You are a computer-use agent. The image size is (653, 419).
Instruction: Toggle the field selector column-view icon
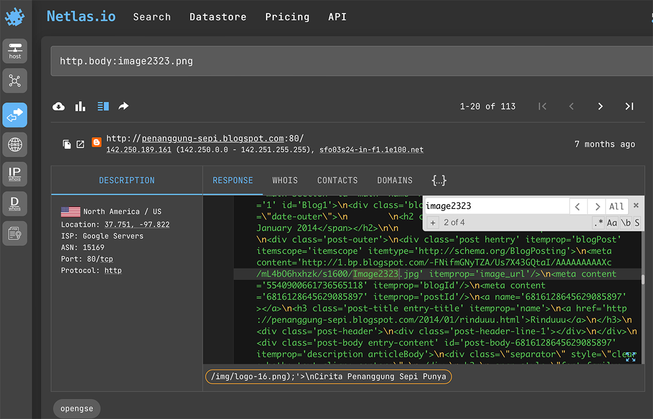tap(103, 106)
